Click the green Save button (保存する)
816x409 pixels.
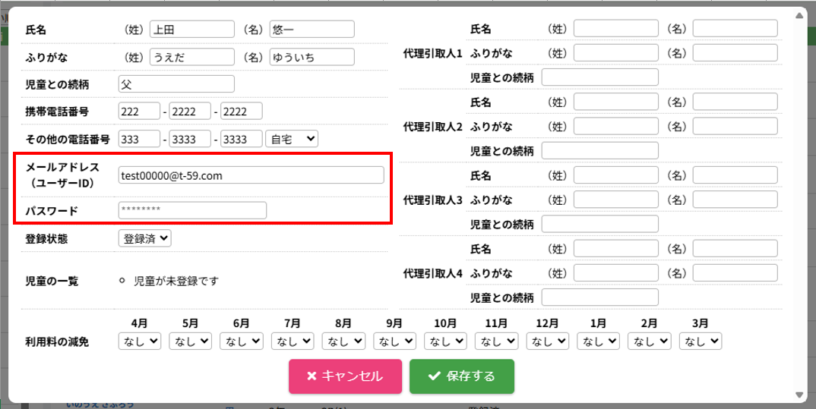461,376
